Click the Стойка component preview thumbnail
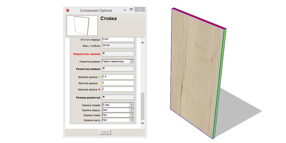 82,26
